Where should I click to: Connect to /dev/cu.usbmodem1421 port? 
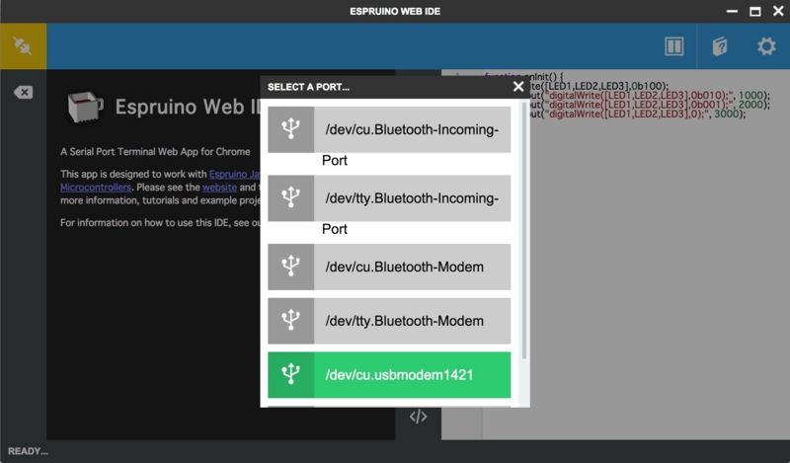pos(389,375)
